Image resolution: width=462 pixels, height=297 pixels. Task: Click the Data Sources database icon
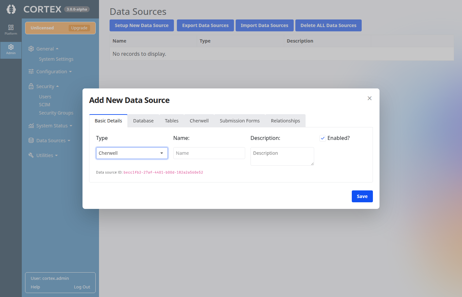[x=31, y=140]
